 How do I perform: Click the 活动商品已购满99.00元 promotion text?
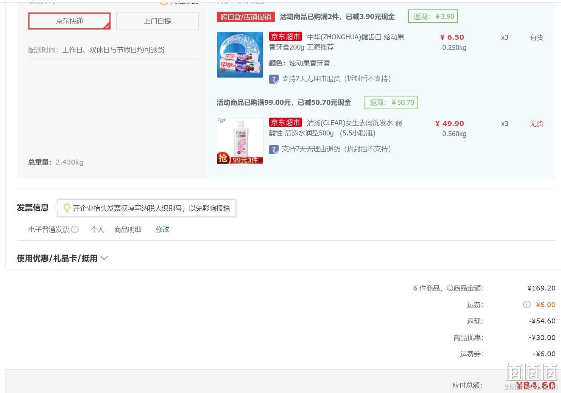284,103
